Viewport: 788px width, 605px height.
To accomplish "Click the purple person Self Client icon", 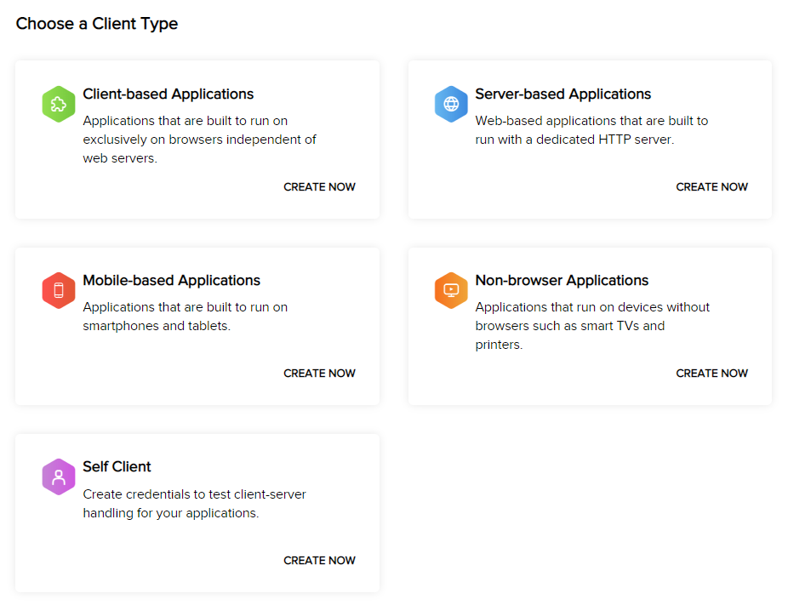I will [59, 477].
